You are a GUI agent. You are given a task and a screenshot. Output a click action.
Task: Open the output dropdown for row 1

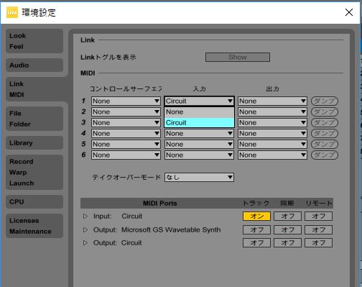click(x=272, y=101)
